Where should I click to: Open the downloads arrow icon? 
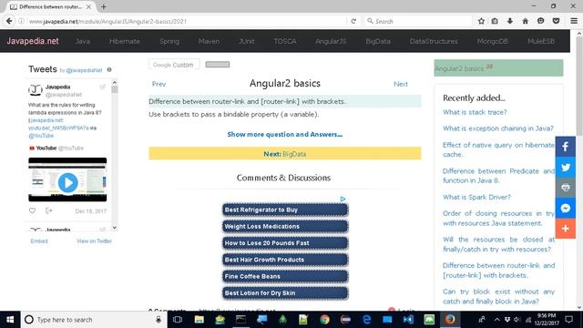tap(510, 21)
